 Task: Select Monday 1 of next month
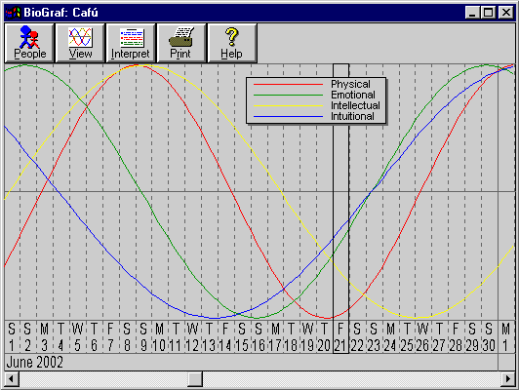505,336
